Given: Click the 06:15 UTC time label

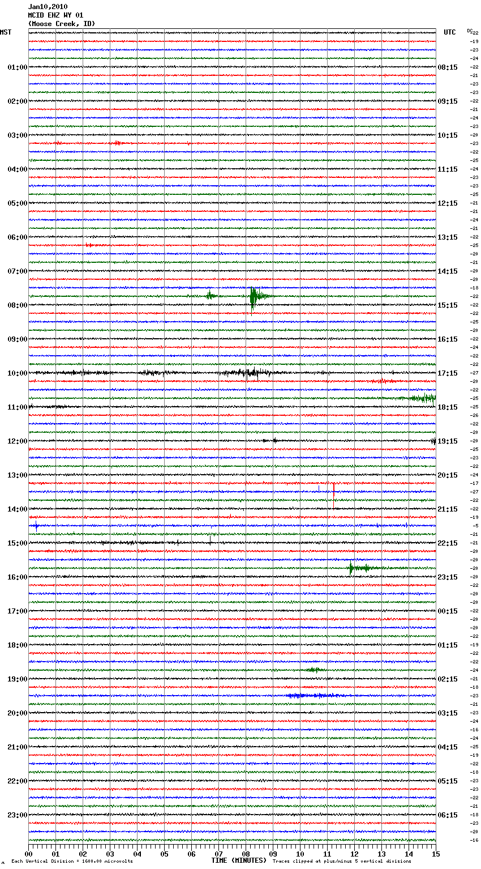Looking at the screenshot, I should coord(447,815).
